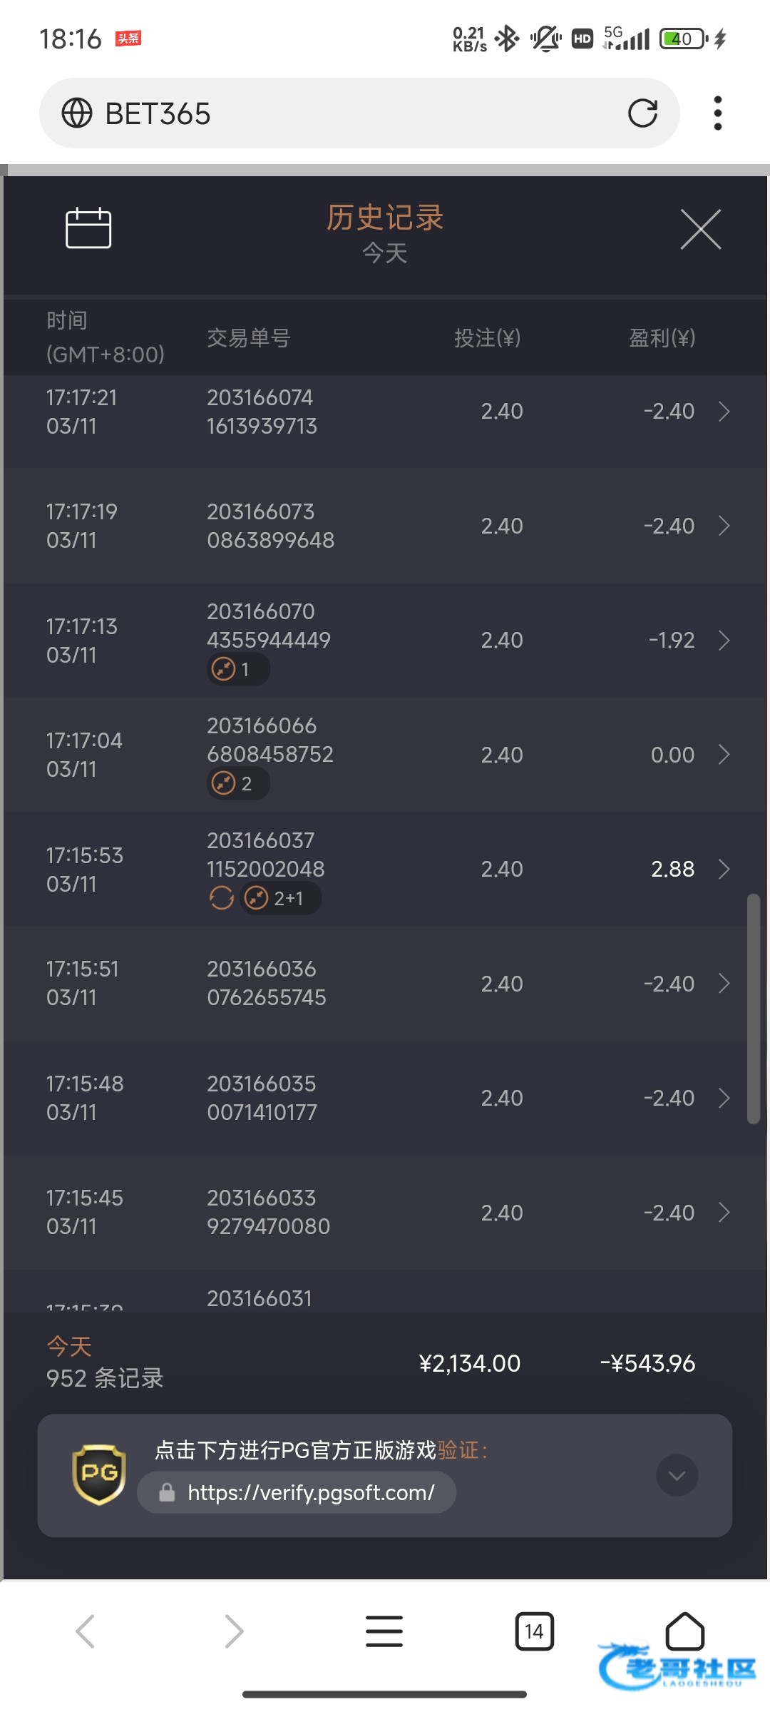The image size is (770, 1712).
Task: Close the history records panel
Action: [700, 230]
